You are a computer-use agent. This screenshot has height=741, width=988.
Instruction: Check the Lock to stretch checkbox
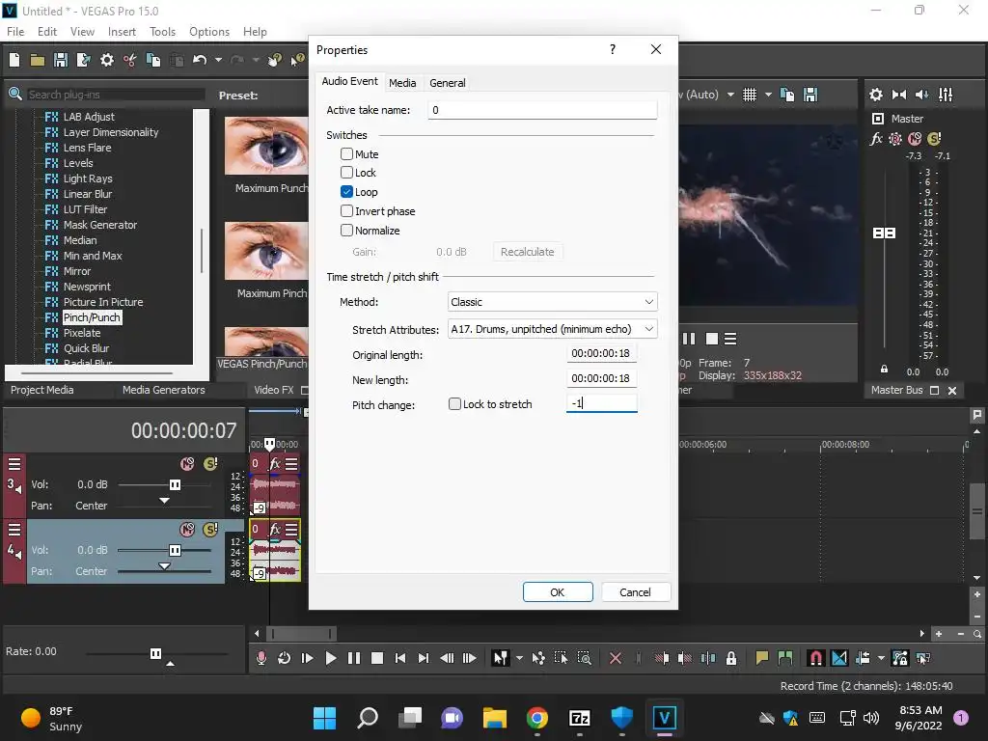(x=454, y=404)
